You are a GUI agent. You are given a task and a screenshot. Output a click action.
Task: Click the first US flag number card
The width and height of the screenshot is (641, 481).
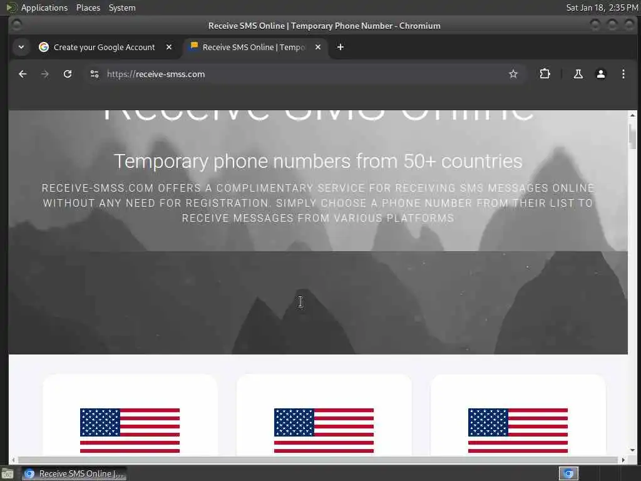[x=130, y=415]
